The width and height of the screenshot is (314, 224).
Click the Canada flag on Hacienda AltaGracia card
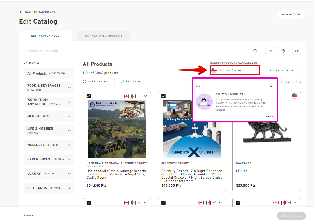126,96
